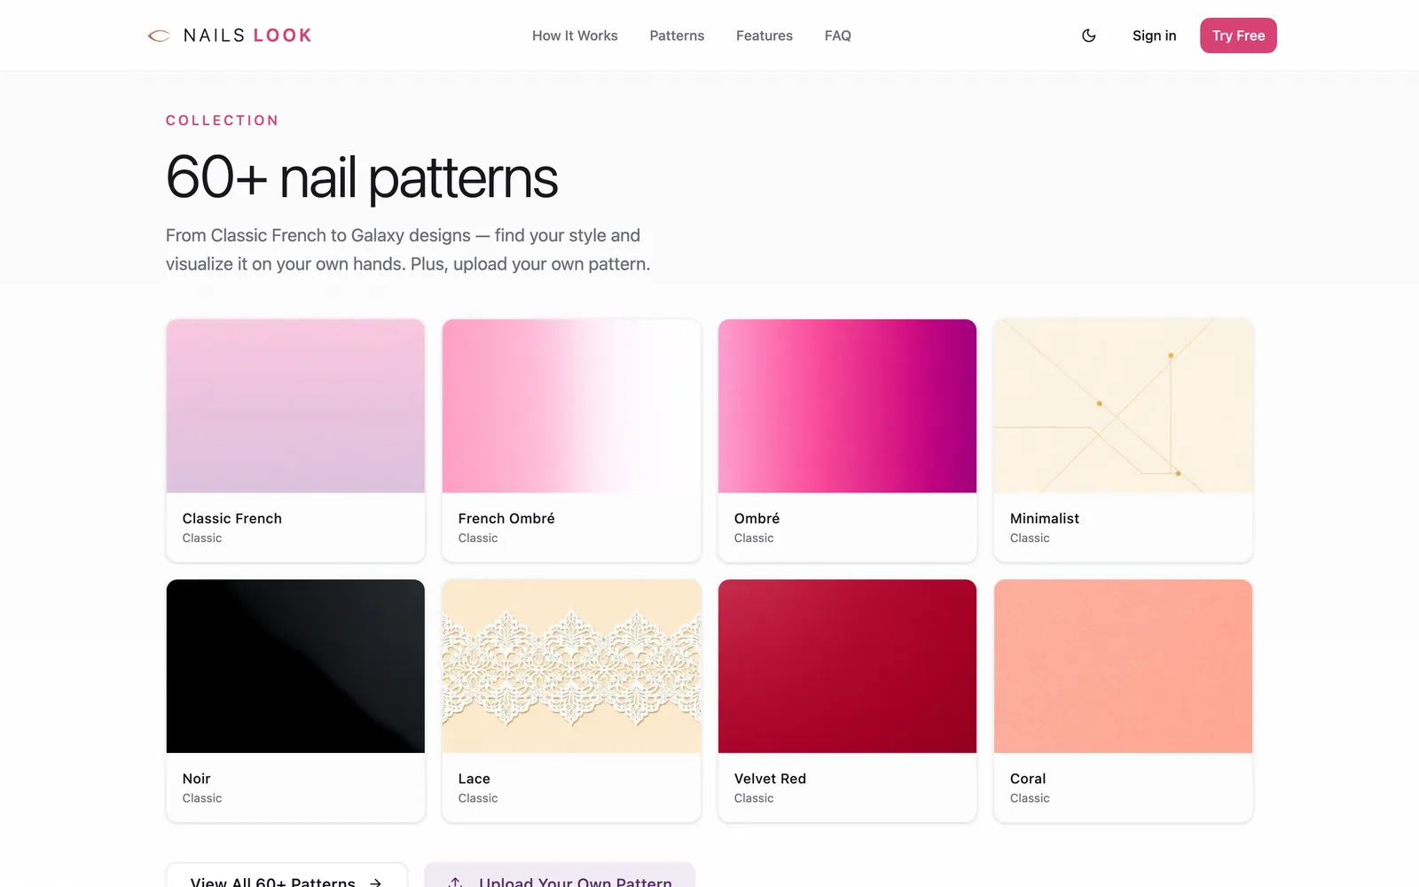Screen dimensions: 1419x887
Task: Click the View All 60+ Patterns button
Action: click(286, 876)
